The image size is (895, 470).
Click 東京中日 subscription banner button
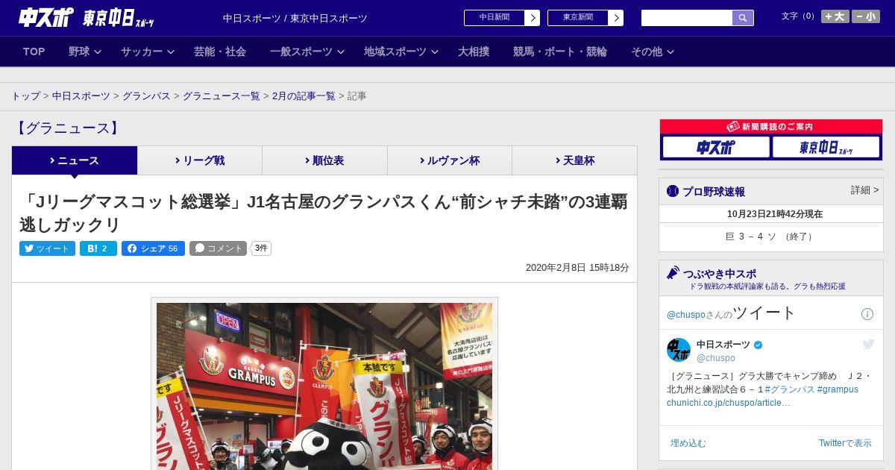coord(826,148)
